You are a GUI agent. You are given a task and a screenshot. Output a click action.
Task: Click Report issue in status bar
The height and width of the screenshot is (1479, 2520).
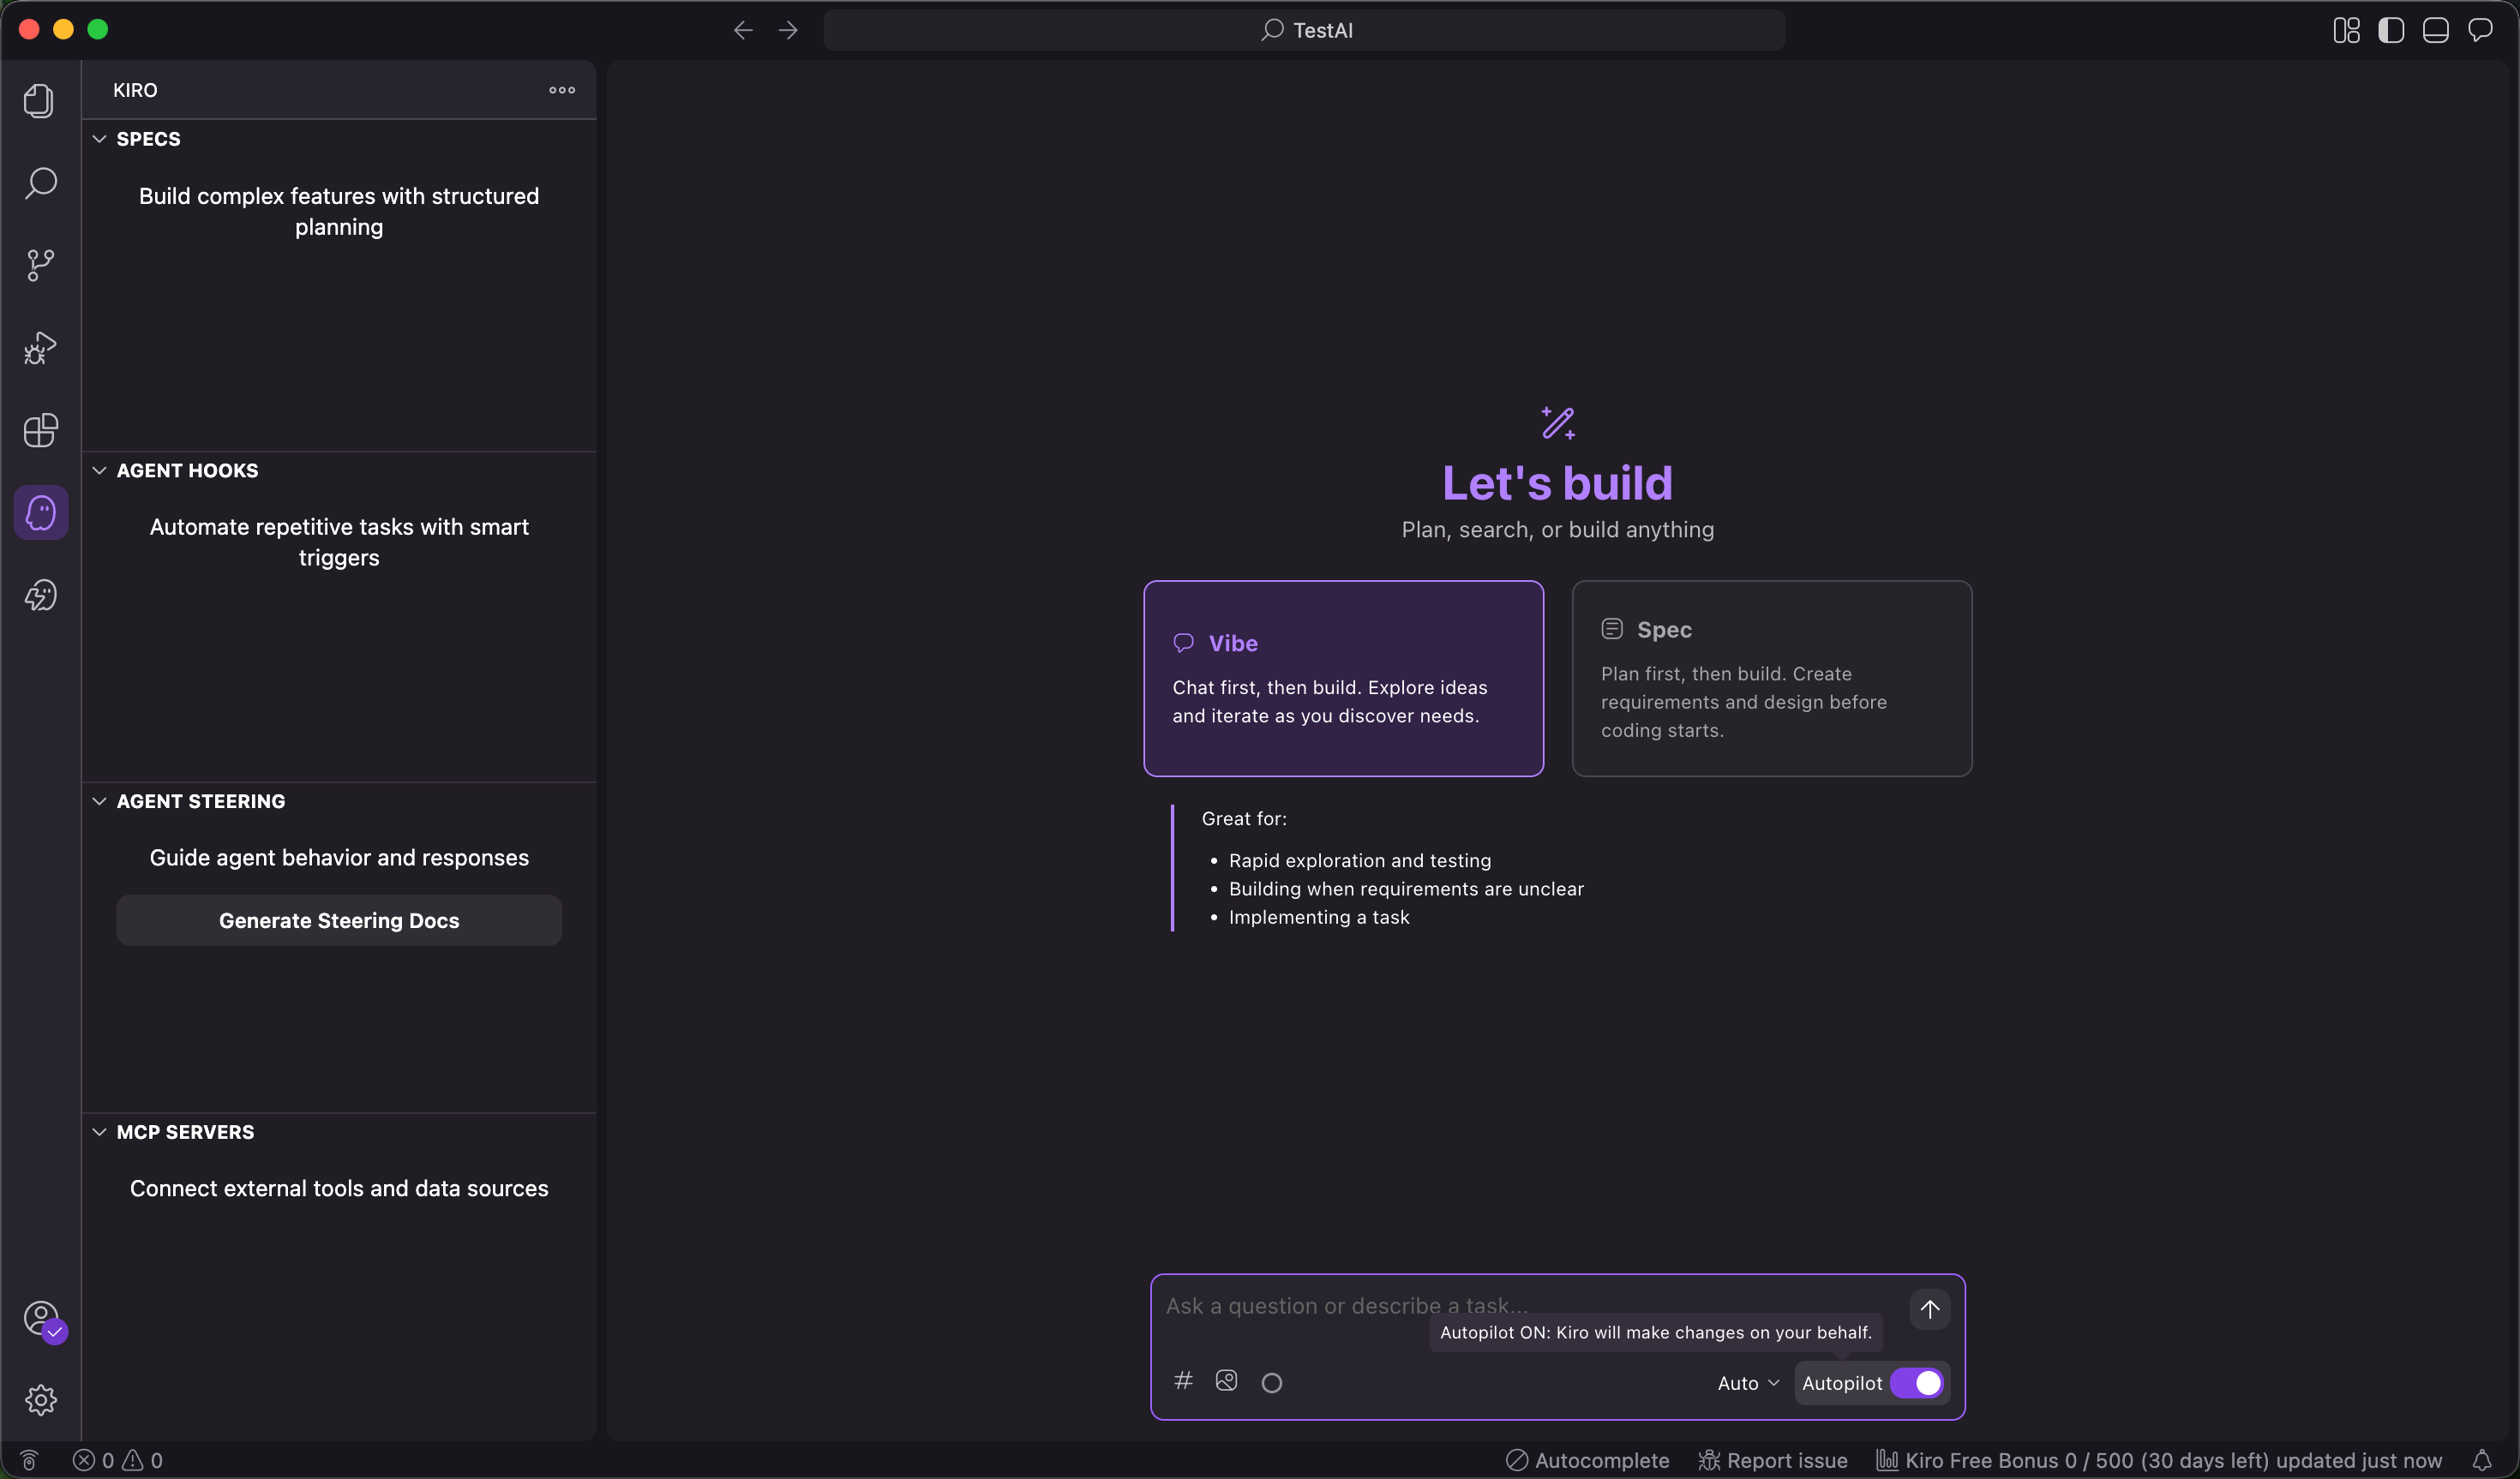pyautogui.click(x=1773, y=1460)
